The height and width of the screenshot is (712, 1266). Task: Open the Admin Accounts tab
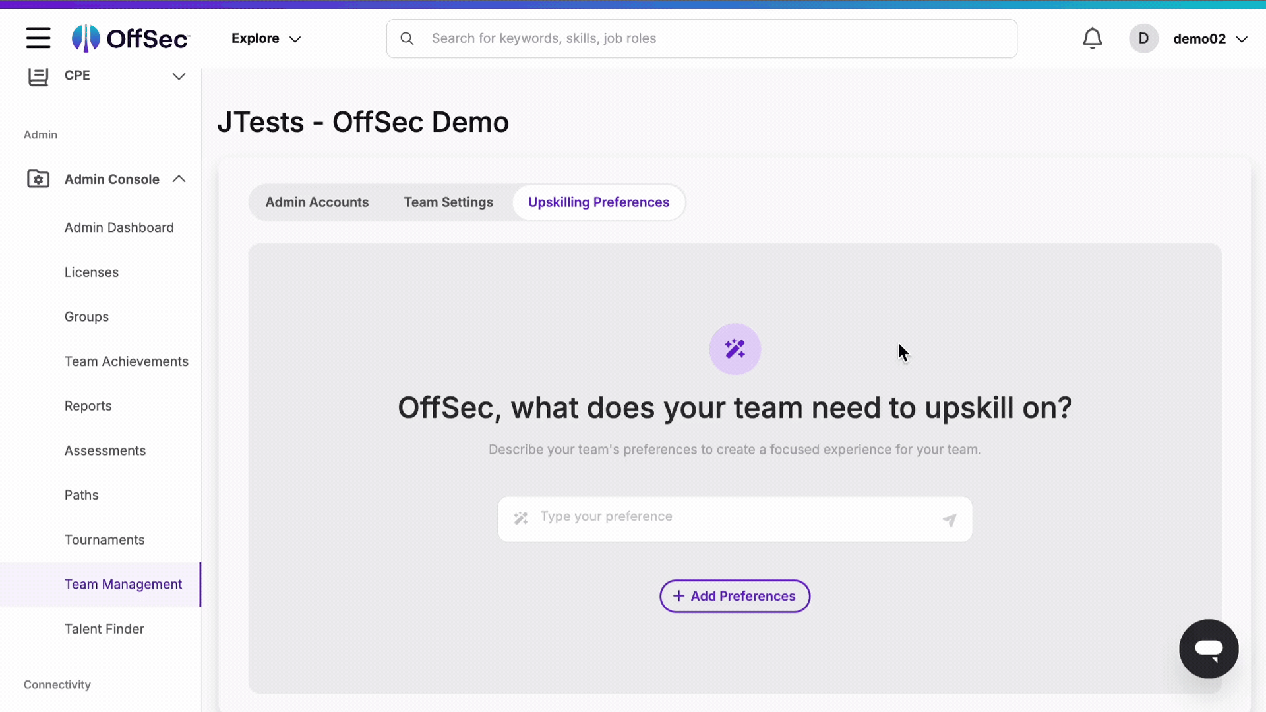pos(317,202)
